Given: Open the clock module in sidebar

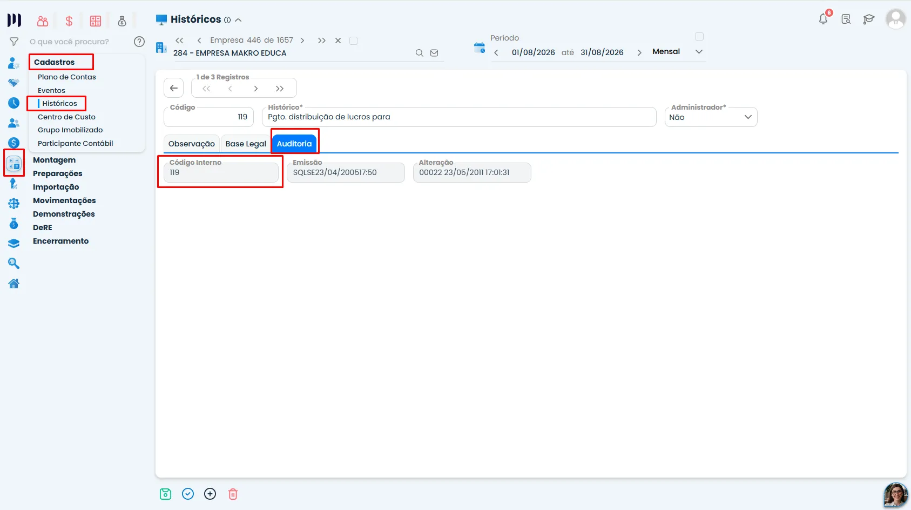Looking at the screenshot, I should tap(14, 103).
